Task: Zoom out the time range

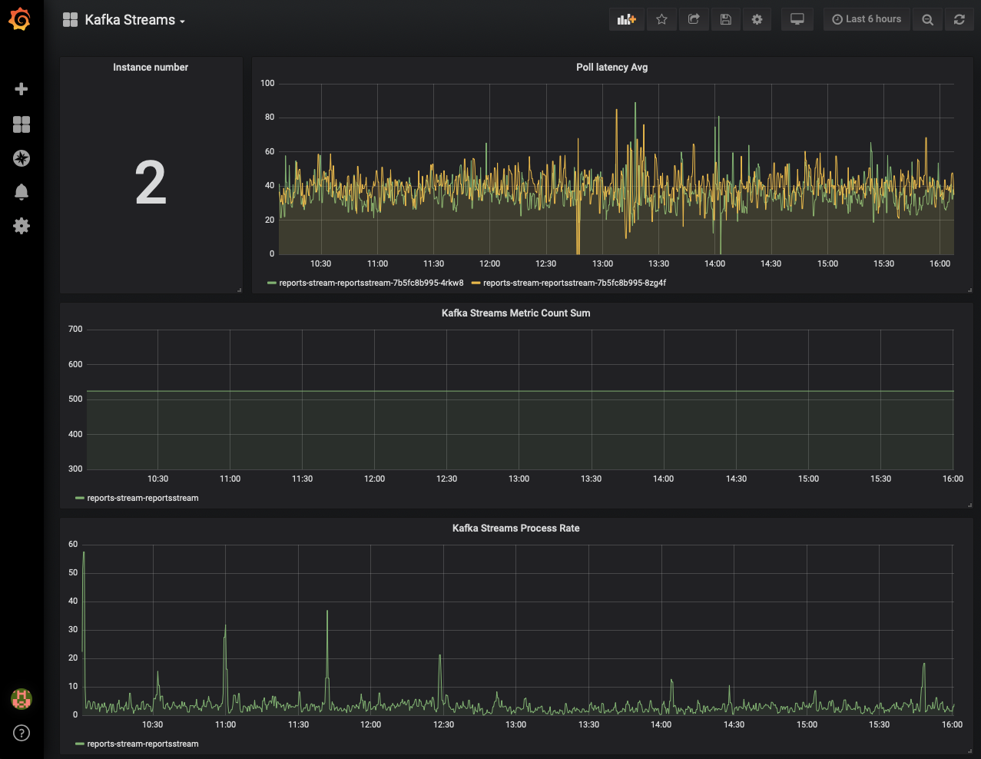Action: click(927, 20)
